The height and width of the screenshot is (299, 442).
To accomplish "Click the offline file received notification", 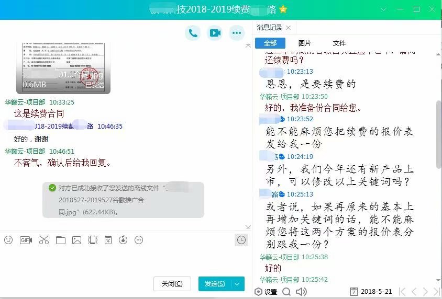I will (x=123, y=200).
